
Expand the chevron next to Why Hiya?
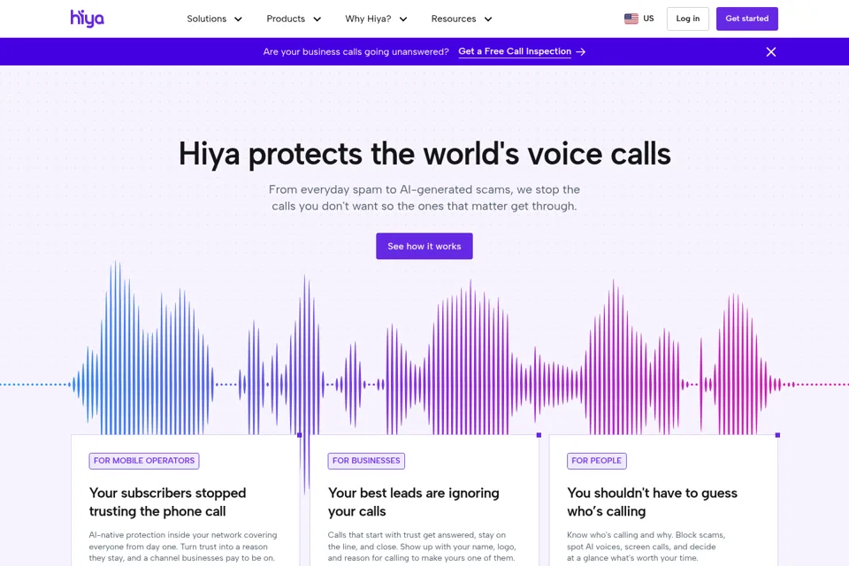pyautogui.click(x=403, y=19)
